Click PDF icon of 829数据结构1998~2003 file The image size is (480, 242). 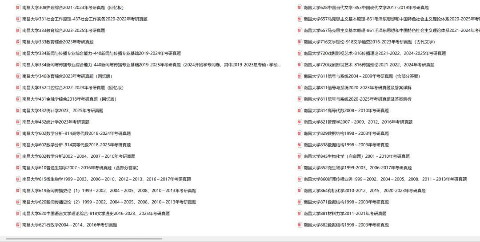click(x=300, y=133)
